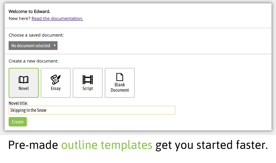This screenshot has width=276, height=163.
Task: Expand saved documents using the dropdown arrow
Action: pos(55,45)
